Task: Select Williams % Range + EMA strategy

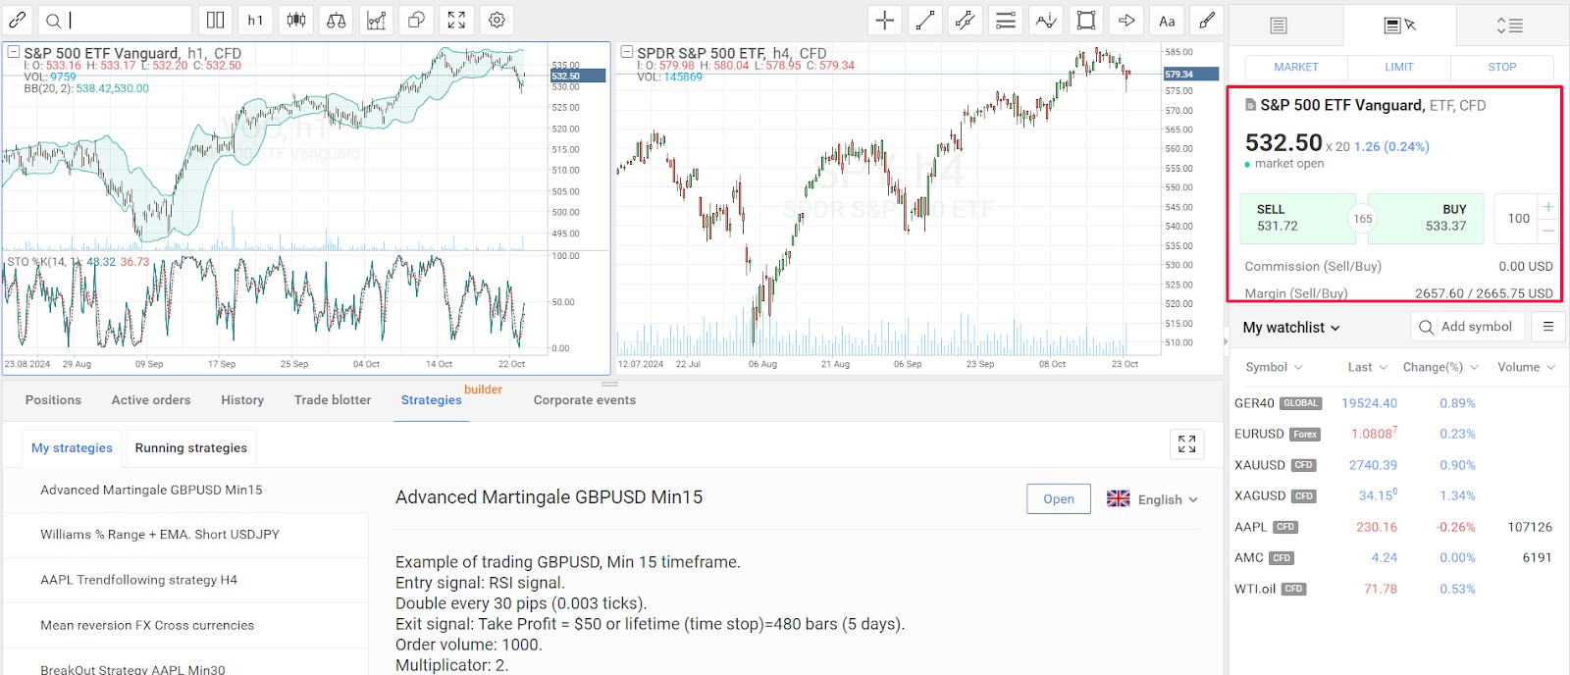Action: tap(186, 535)
